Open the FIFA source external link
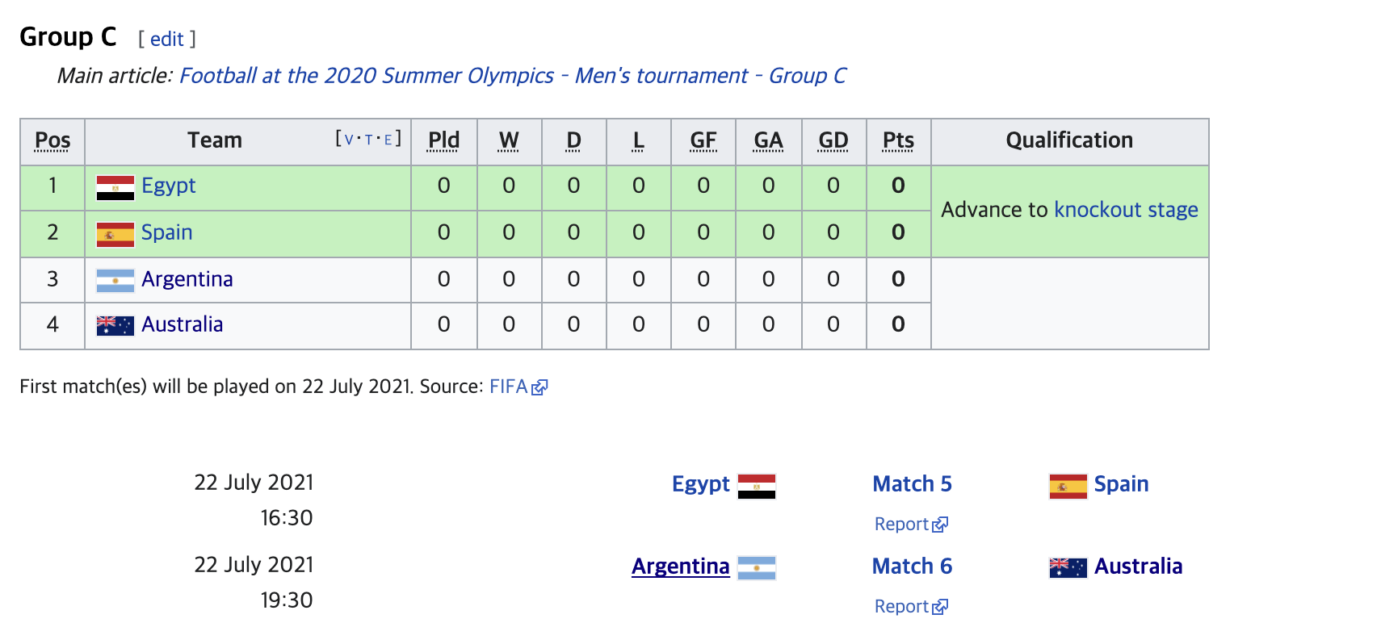Image resolution: width=1381 pixels, height=623 pixels. [x=518, y=387]
